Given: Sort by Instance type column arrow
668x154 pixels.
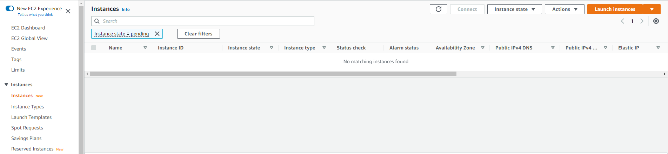Looking at the screenshot, I should (x=324, y=48).
